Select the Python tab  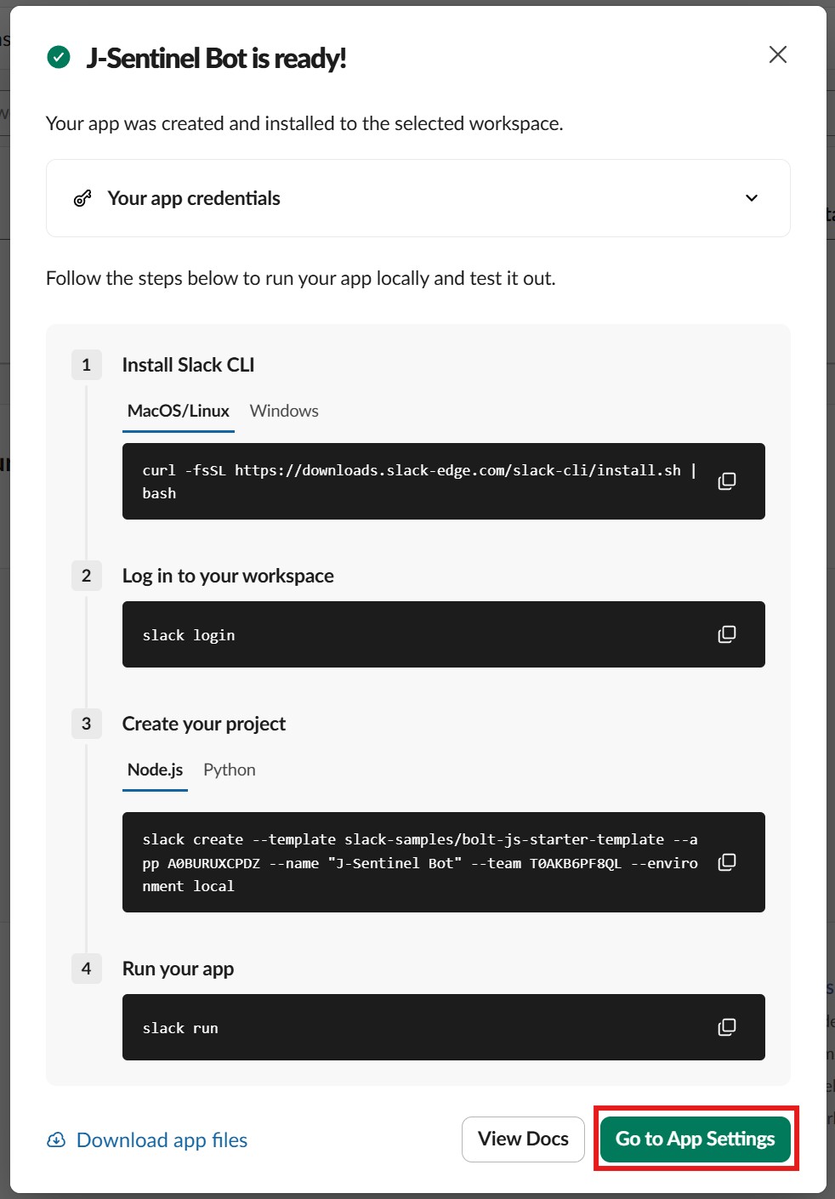(x=230, y=770)
